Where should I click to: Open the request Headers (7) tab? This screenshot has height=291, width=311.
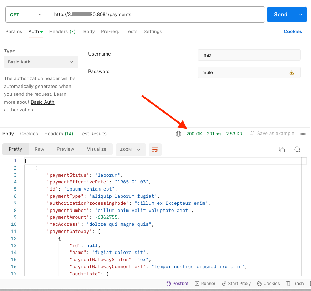tap(62, 31)
